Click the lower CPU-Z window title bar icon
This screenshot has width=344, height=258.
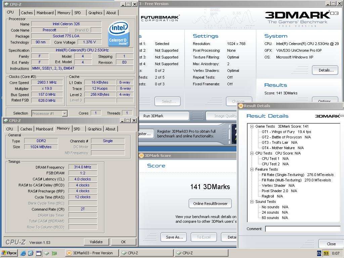pos(6,121)
